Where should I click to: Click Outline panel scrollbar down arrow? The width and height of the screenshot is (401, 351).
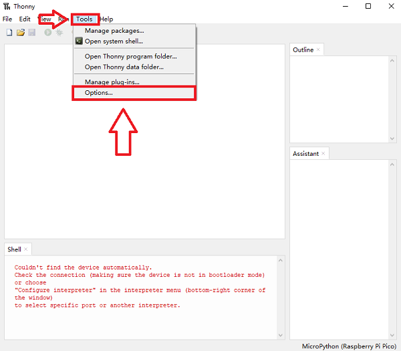coord(392,138)
